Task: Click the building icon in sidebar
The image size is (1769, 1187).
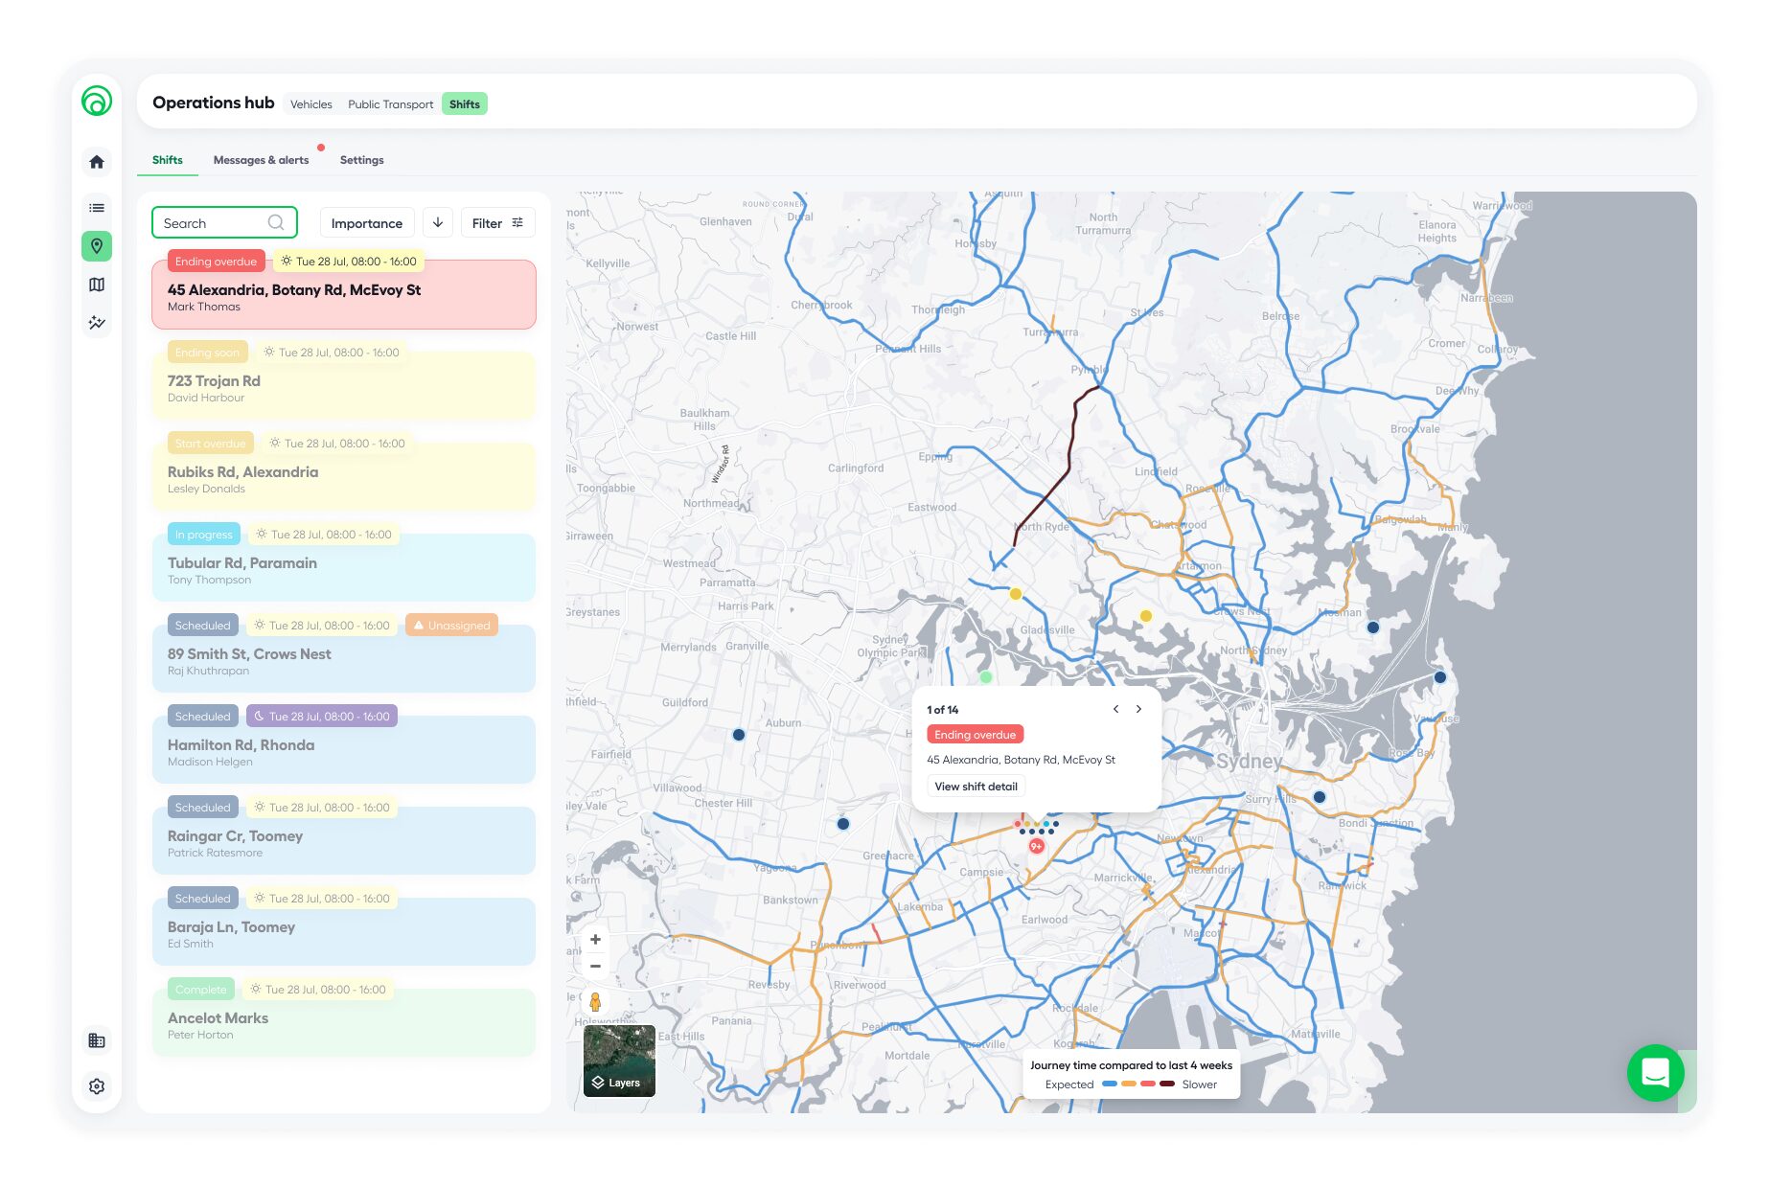Action: [x=97, y=1040]
